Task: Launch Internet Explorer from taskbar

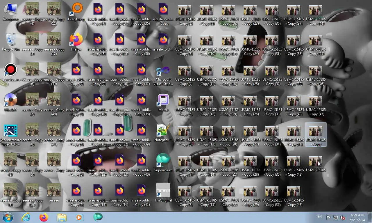Action: [x=26, y=217]
